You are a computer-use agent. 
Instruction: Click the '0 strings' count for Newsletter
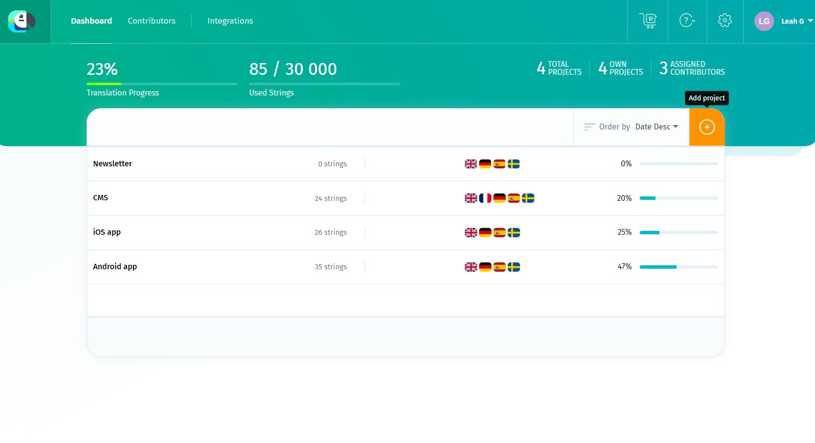pyautogui.click(x=332, y=164)
